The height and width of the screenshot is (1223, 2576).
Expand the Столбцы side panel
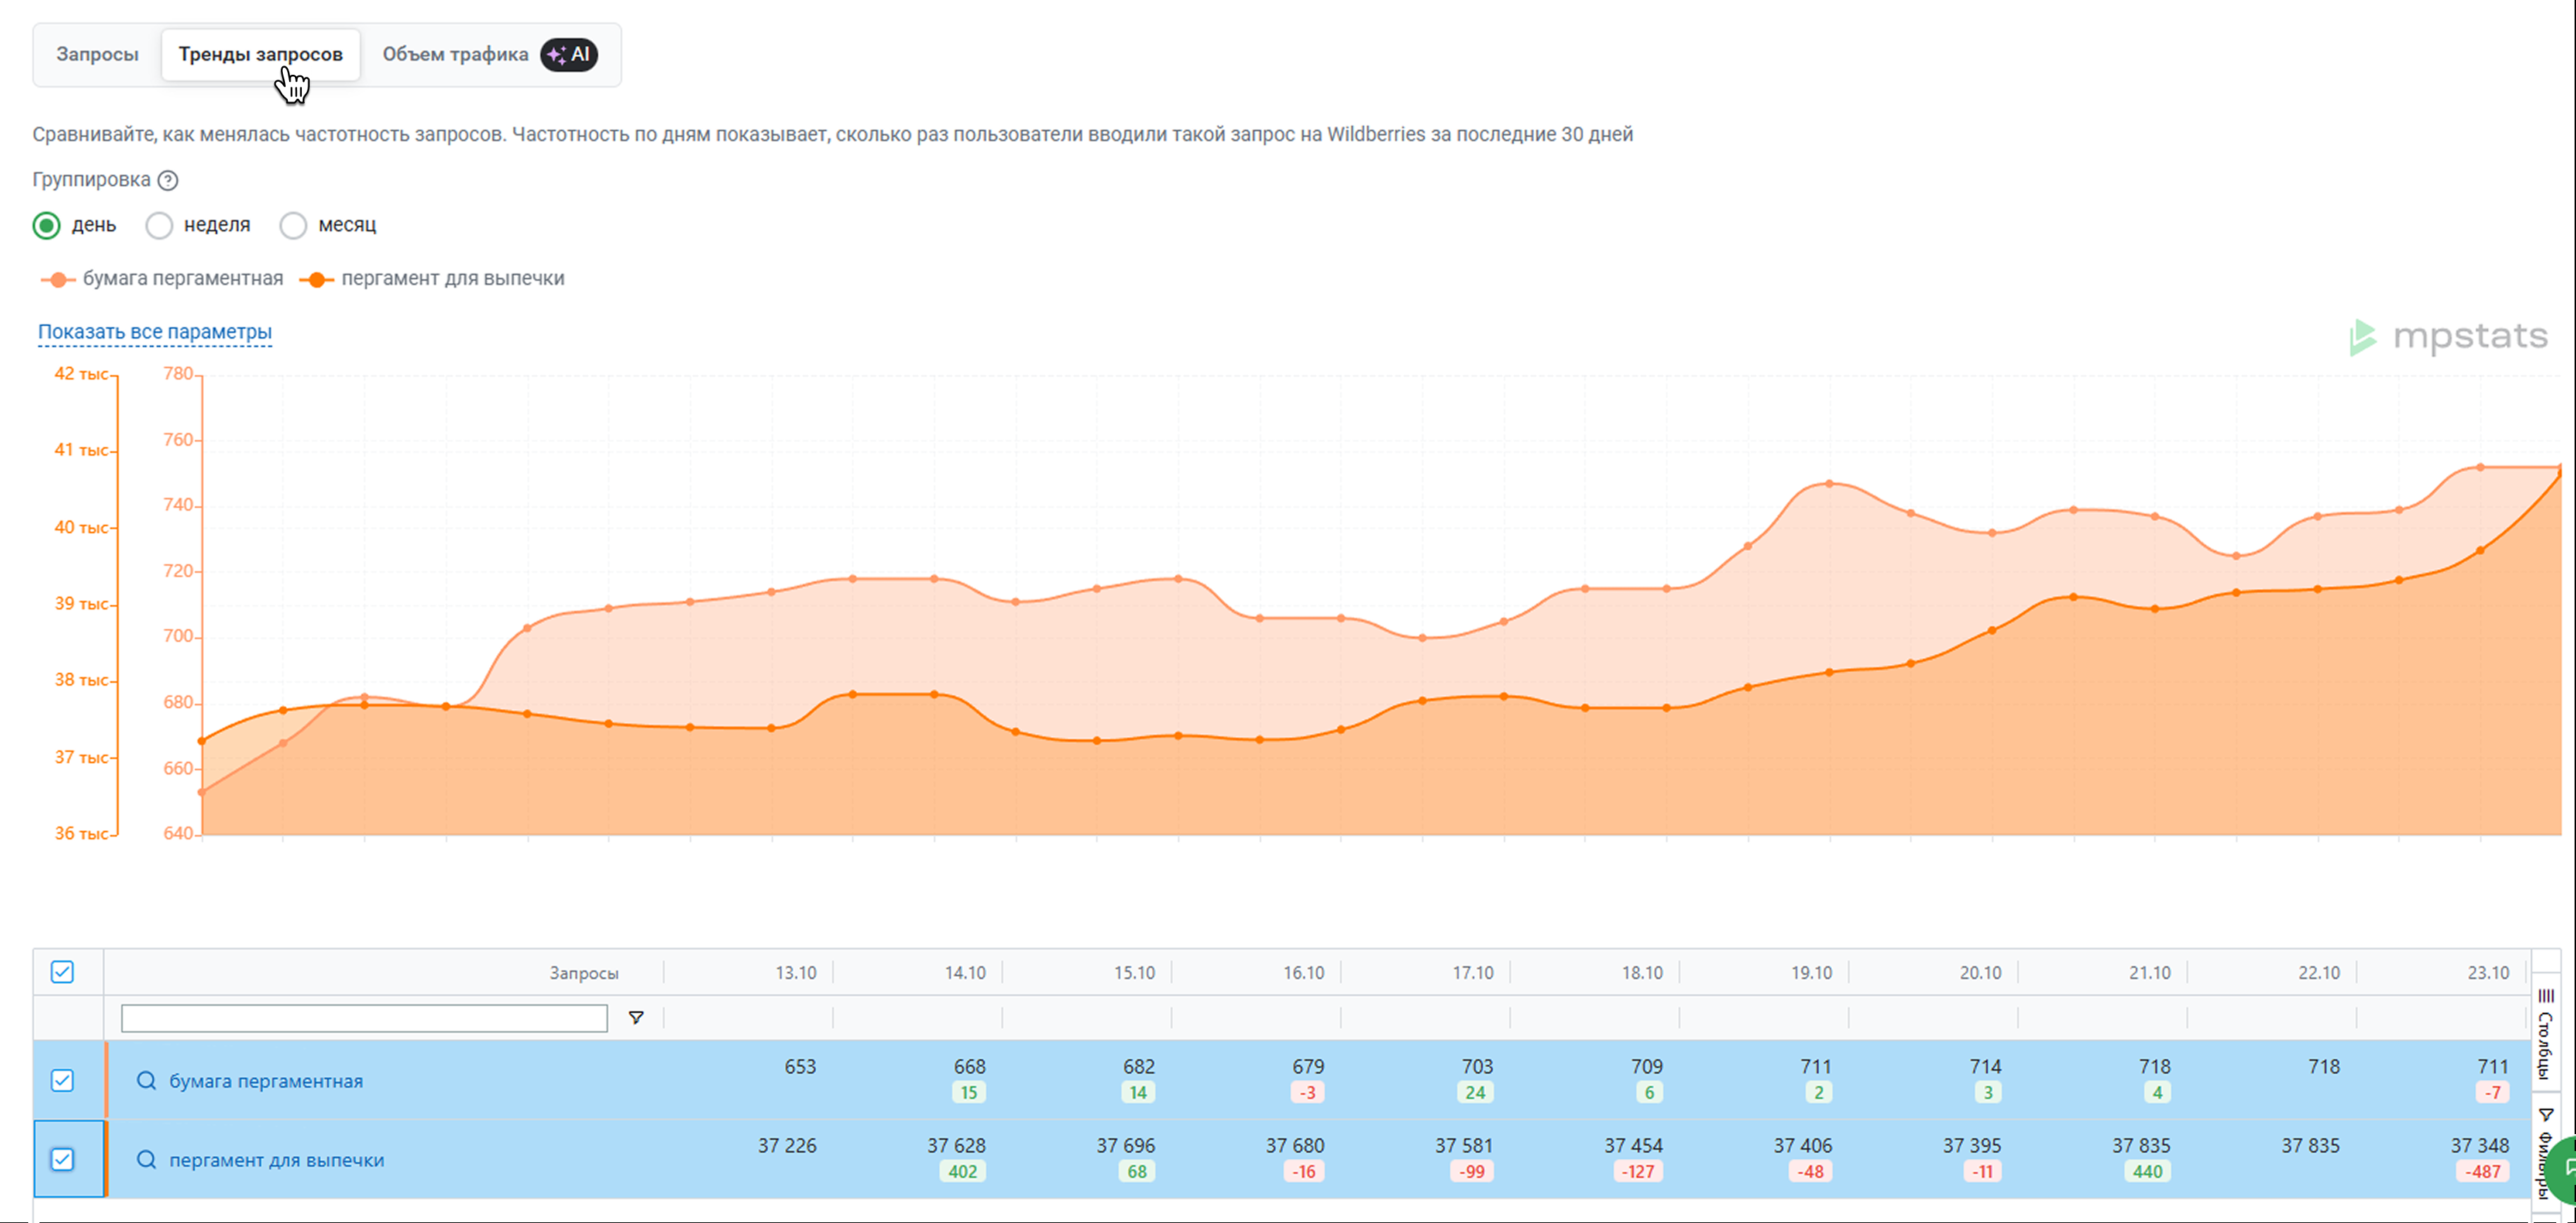coord(2545,1035)
